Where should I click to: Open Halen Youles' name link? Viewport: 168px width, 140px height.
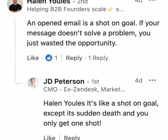[48, 2]
